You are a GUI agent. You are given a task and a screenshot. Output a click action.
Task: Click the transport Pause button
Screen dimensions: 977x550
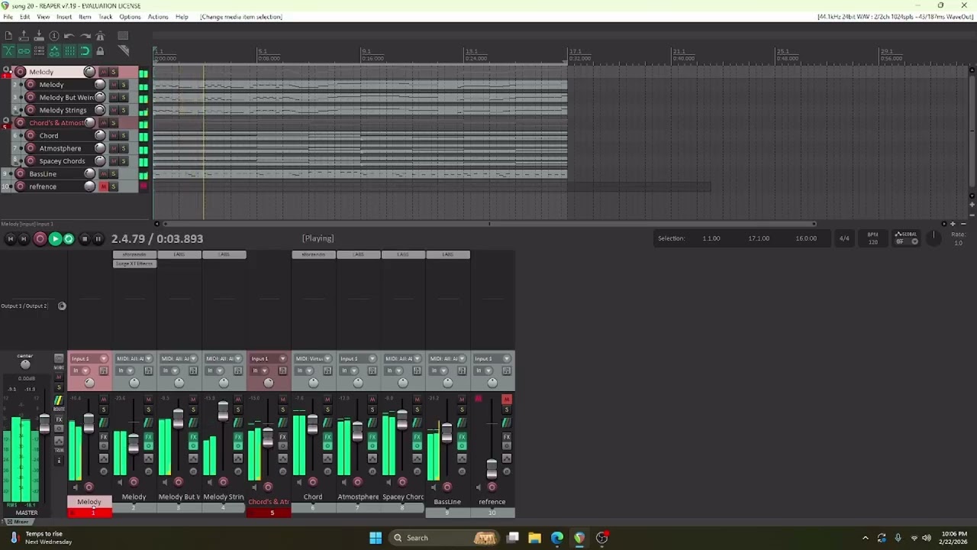coord(98,239)
